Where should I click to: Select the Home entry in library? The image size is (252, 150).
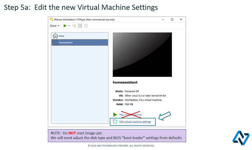(61, 36)
